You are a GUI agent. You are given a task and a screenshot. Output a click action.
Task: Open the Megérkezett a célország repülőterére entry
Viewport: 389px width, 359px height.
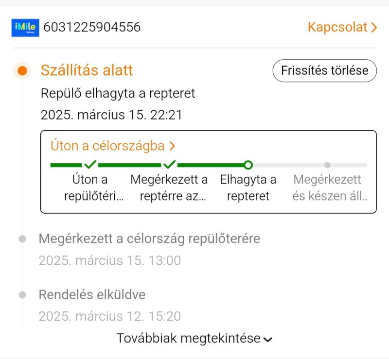coord(149,239)
